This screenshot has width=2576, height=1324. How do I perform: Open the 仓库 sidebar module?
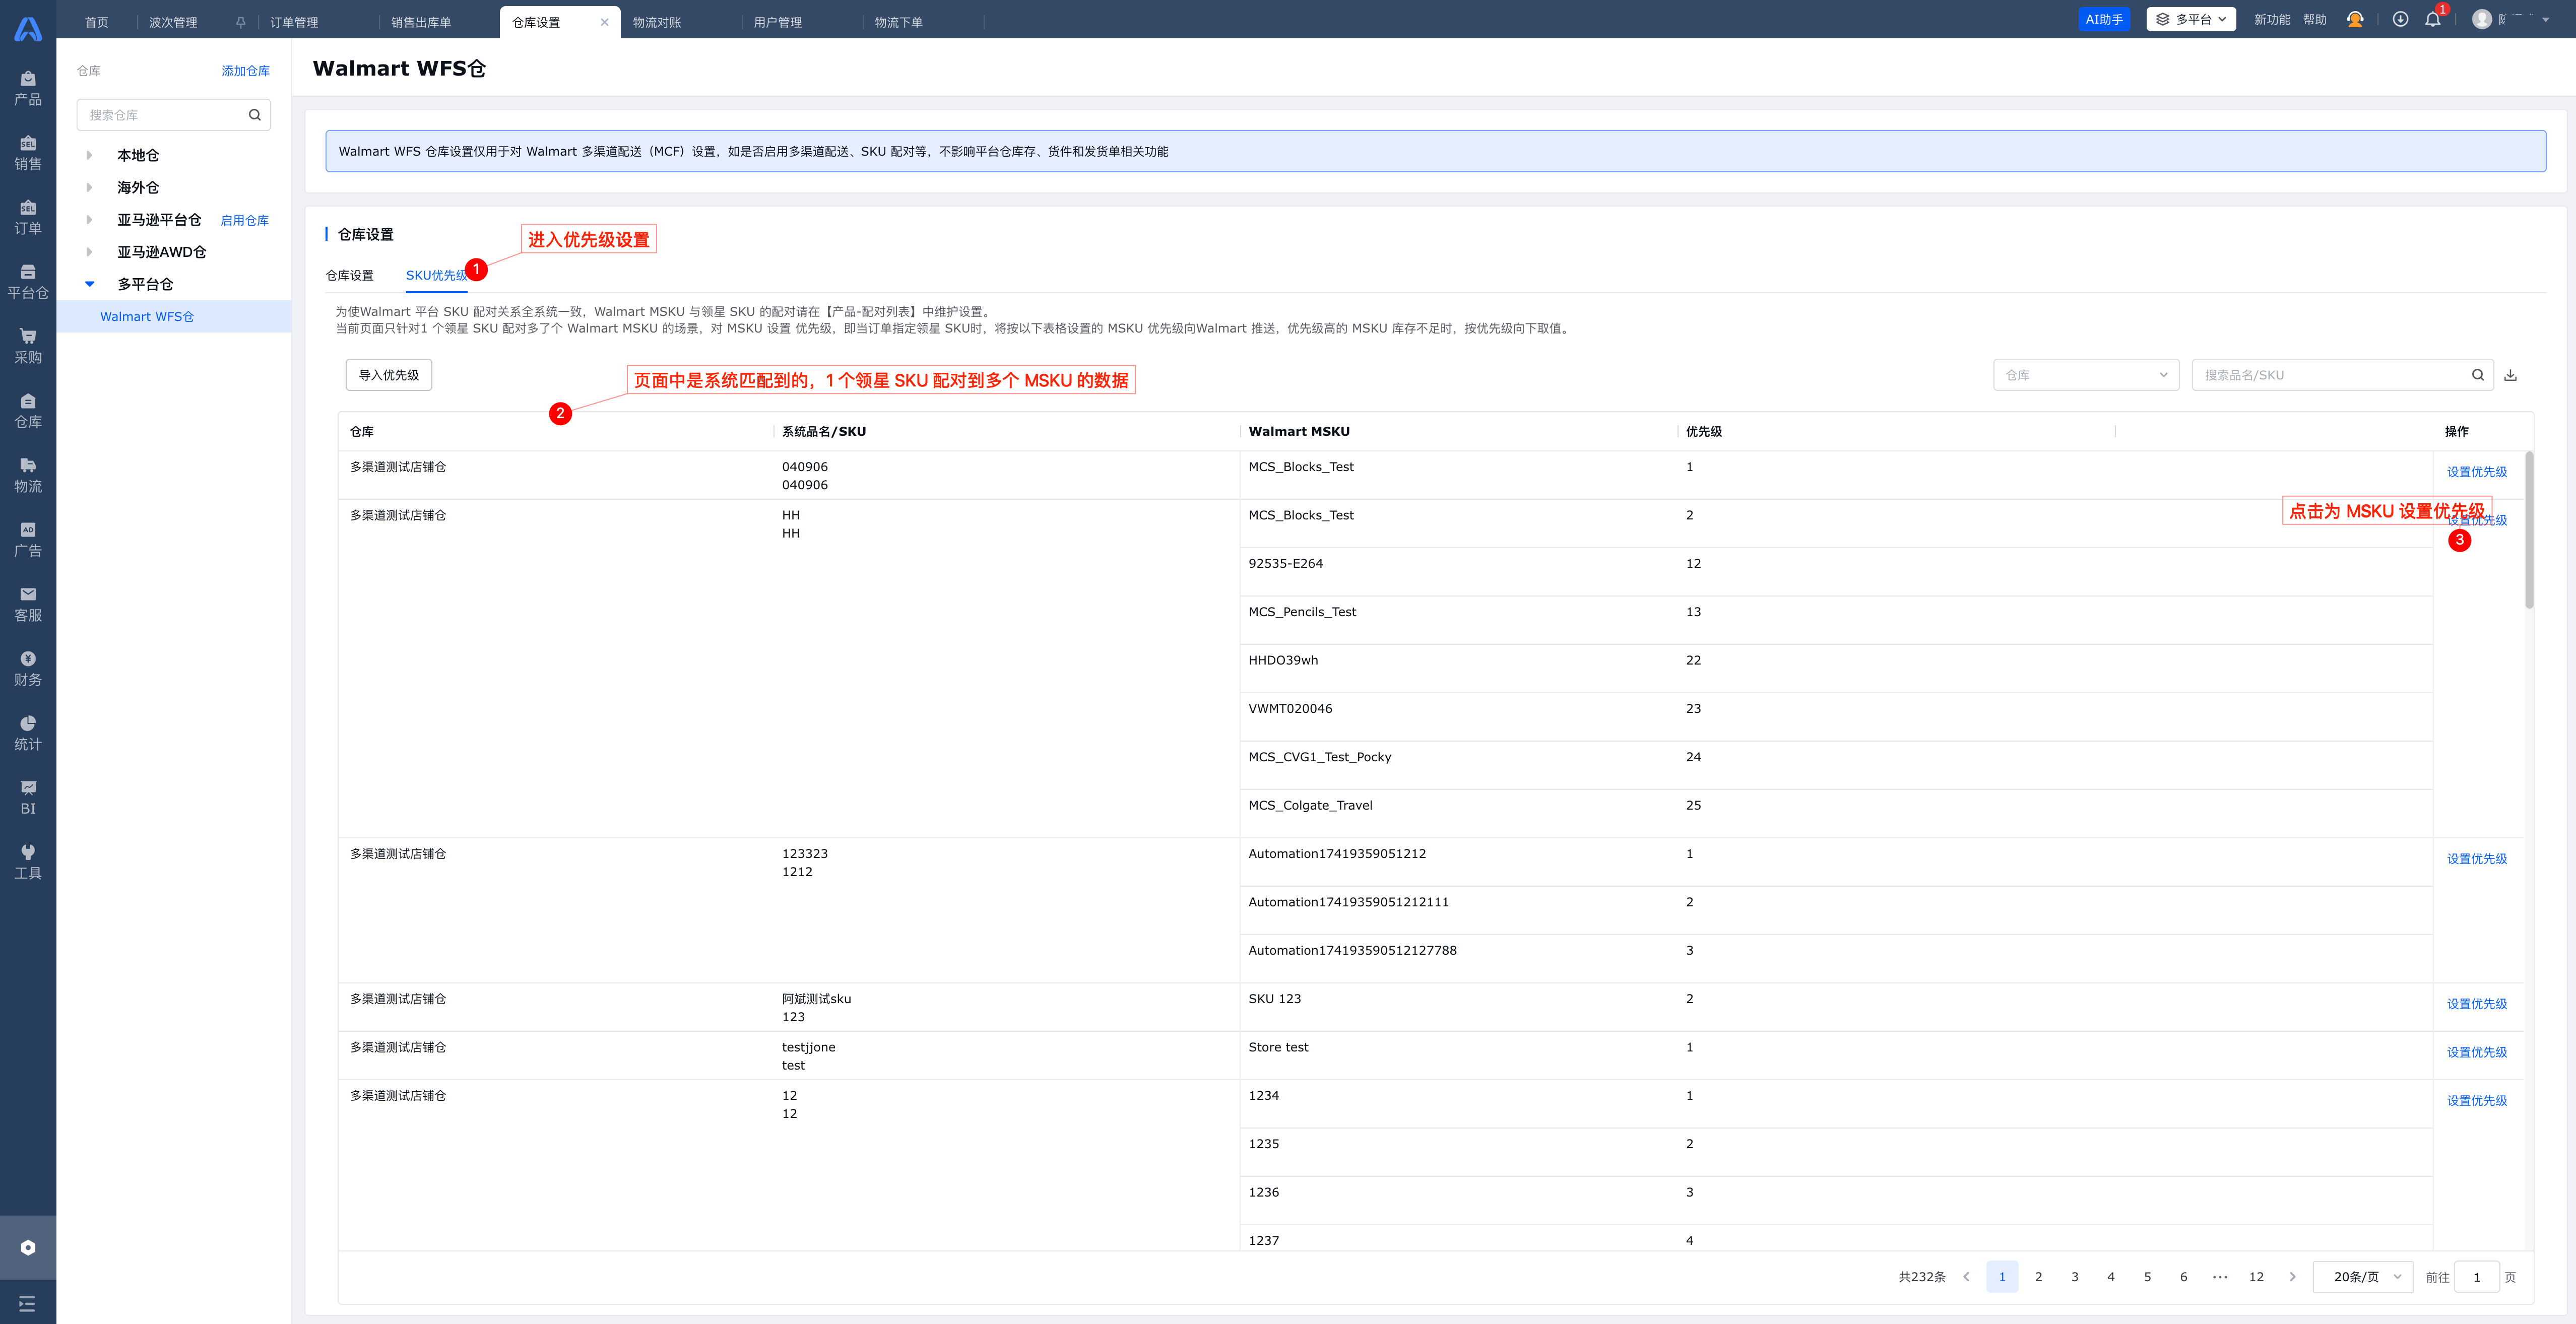(28, 411)
